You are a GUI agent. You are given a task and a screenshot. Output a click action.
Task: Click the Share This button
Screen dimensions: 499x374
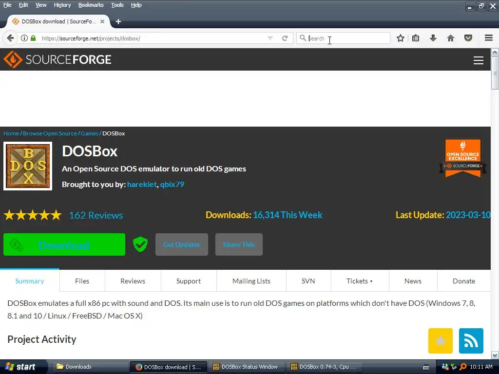(x=239, y=244)
